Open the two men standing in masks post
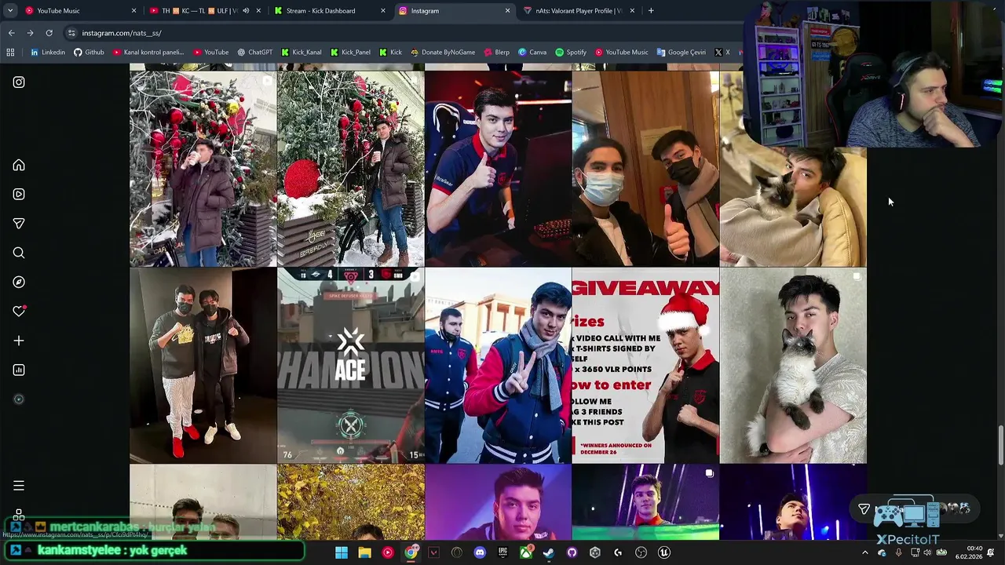This screenshot has height=565, width=1005. pos(203,366)
